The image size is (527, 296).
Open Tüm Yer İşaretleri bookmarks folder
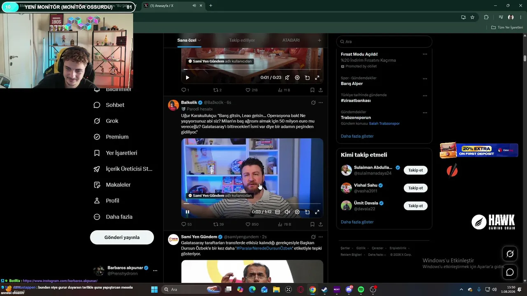click(x=507, y=28)
